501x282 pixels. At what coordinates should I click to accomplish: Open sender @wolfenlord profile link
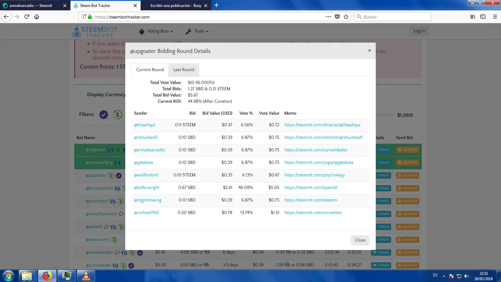click(146, 175)
